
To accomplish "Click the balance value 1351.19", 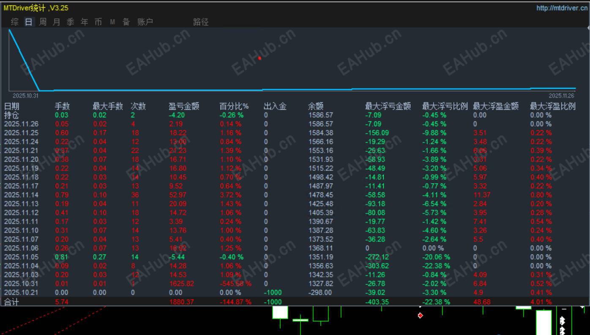I will point(320,257).
